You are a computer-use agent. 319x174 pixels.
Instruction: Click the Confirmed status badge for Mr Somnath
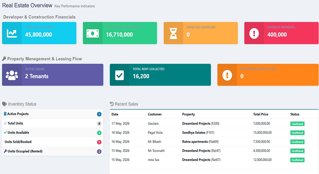pos(297,151)
